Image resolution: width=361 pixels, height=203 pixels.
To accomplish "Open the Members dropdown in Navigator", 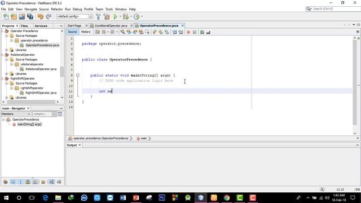I will point(16,114).
